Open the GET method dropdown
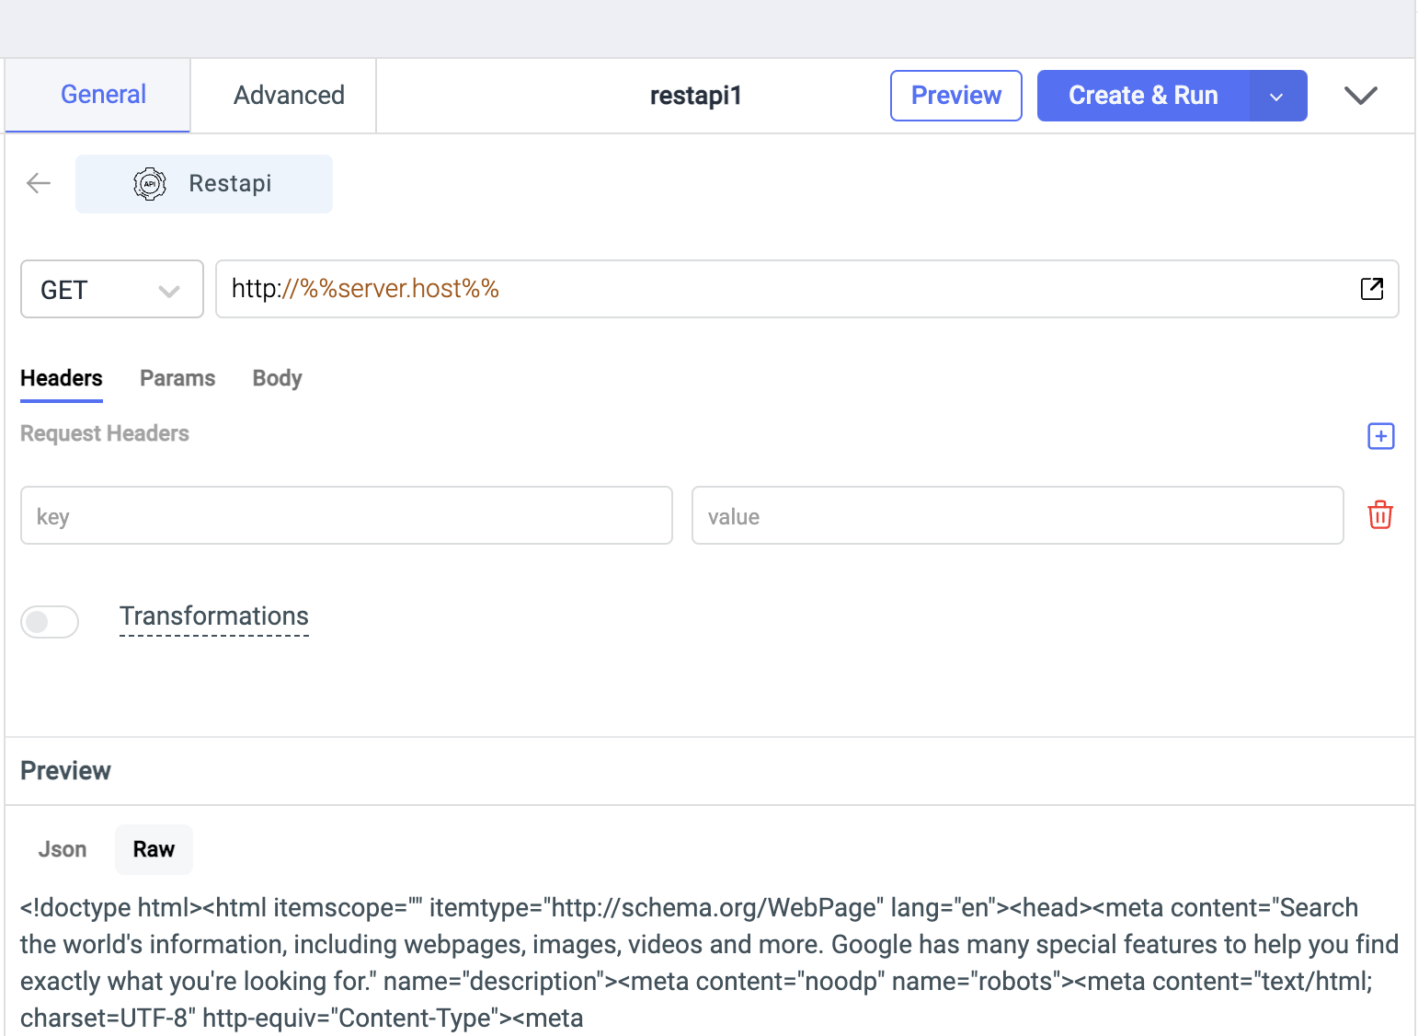 111,290
